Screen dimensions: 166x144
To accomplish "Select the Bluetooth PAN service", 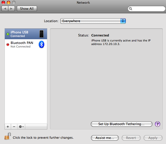I will (21, 44).
